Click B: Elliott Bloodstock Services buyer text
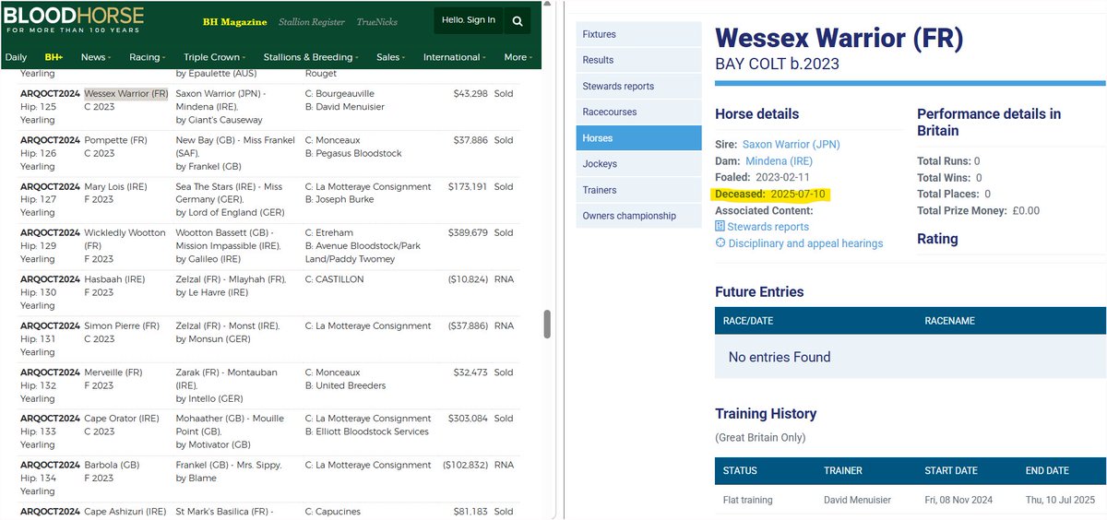The height and width of the screenshot is (520, 1107). (x=366, y=431)
